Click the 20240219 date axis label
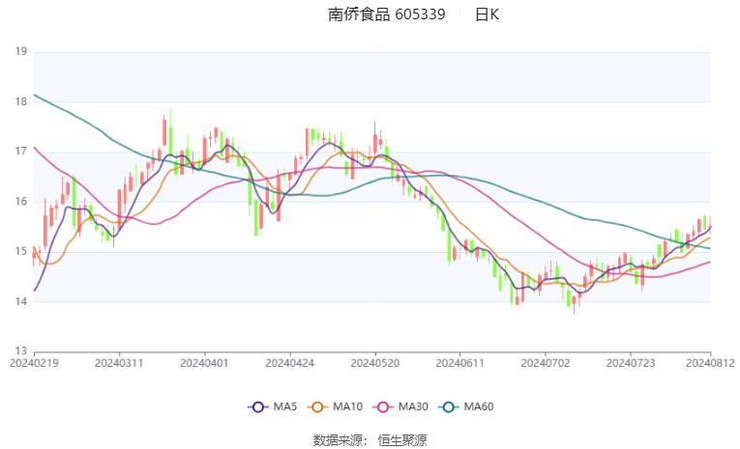 tap(34, 364)
